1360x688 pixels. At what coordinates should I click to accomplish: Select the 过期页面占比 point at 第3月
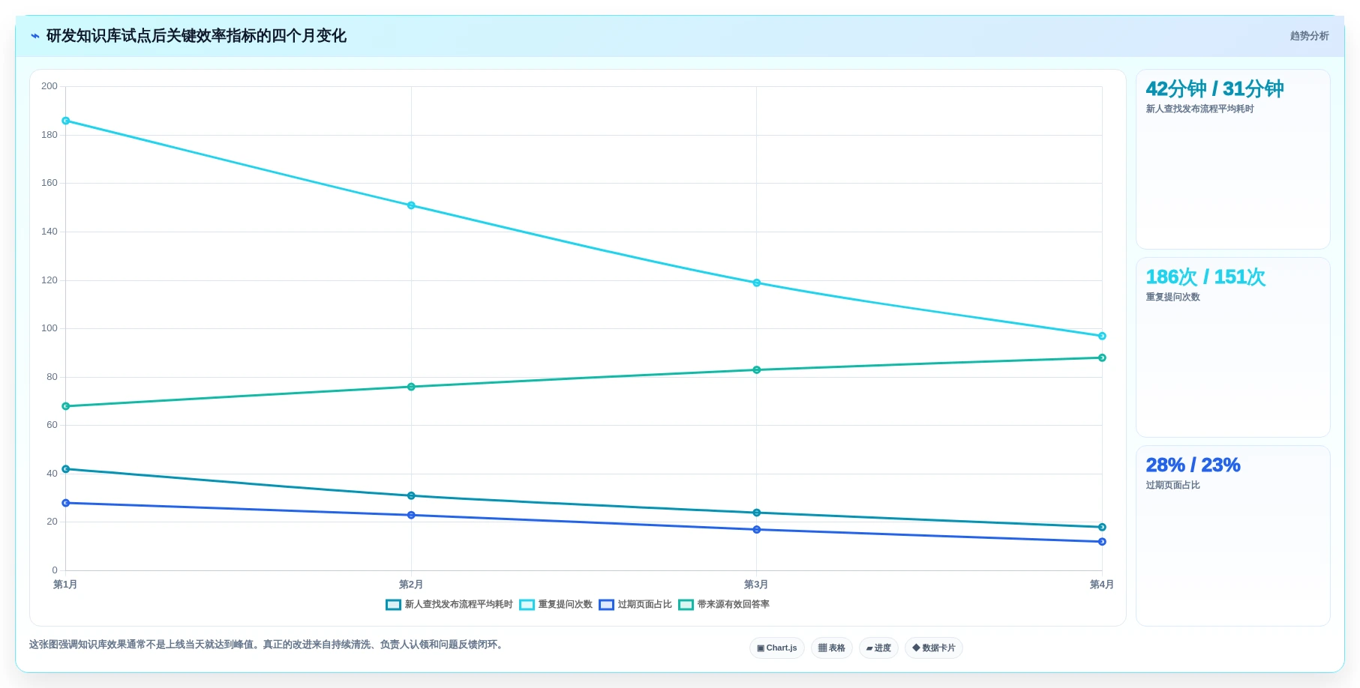click(757, 529)
